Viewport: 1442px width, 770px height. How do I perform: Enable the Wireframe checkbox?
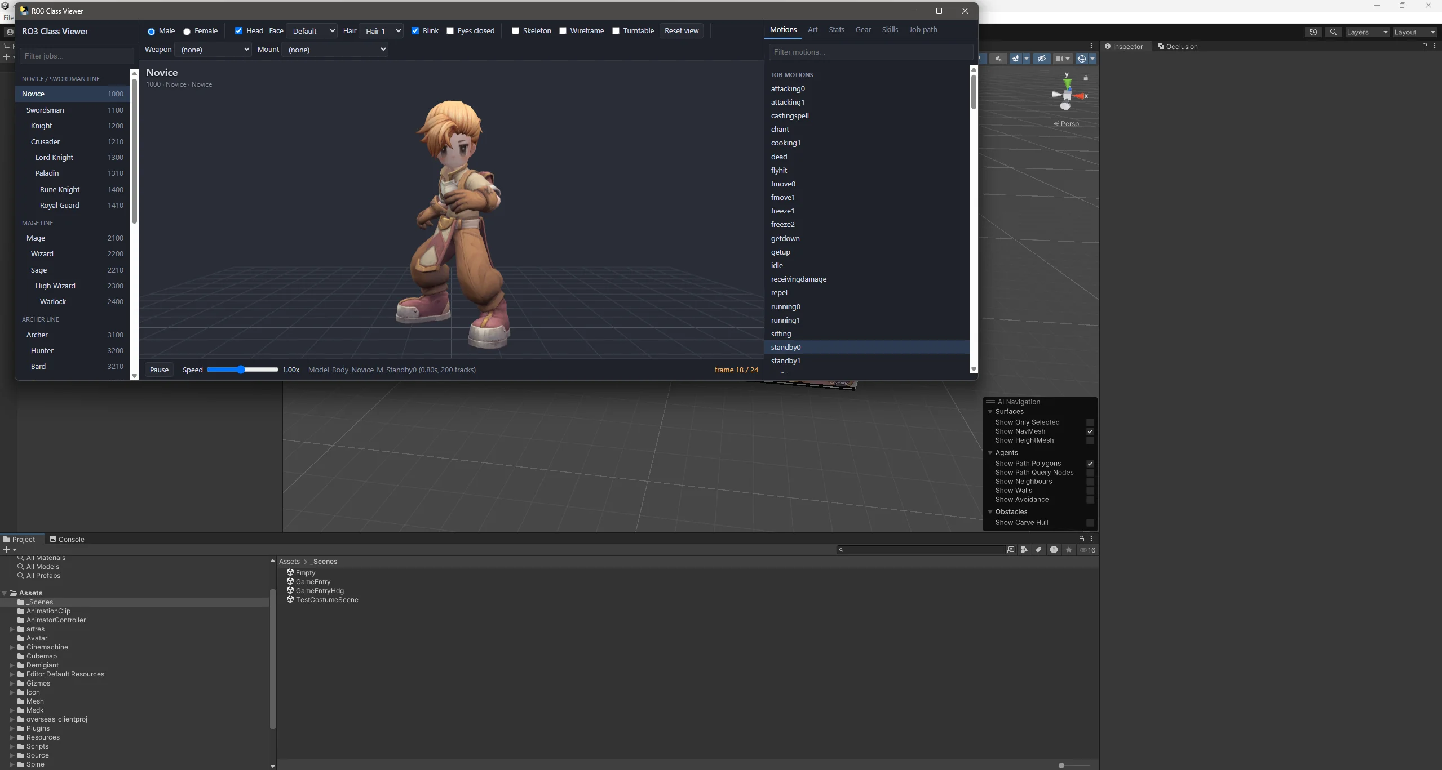pyautogui.click(x=563, y=31)
